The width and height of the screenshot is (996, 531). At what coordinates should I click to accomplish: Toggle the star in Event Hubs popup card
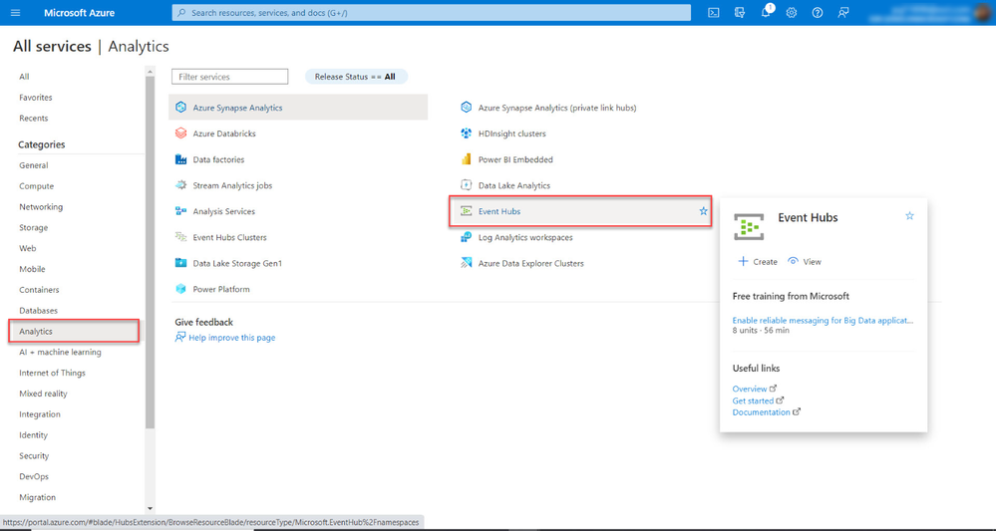[x=909, y=216]
